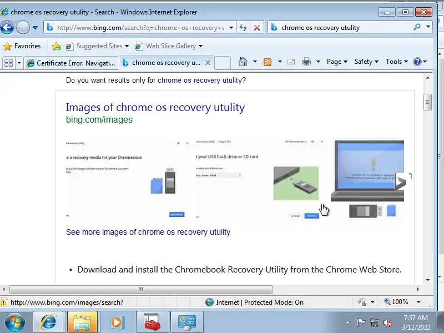Expand the Print options dropdown arrow
This screenshot has width=444, height=333.
click(x=318, y=62)
